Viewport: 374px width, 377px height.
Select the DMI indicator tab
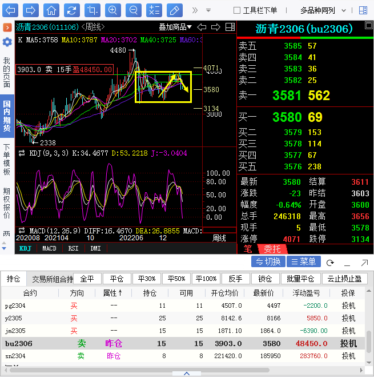tap(95, 248)
